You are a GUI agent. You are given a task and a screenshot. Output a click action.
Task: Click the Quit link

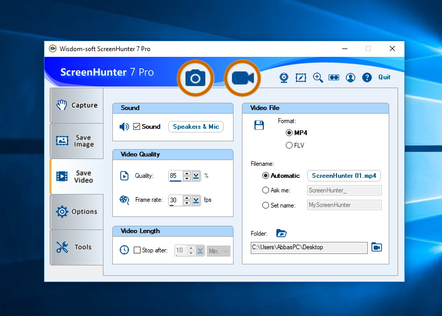point(384,77)
